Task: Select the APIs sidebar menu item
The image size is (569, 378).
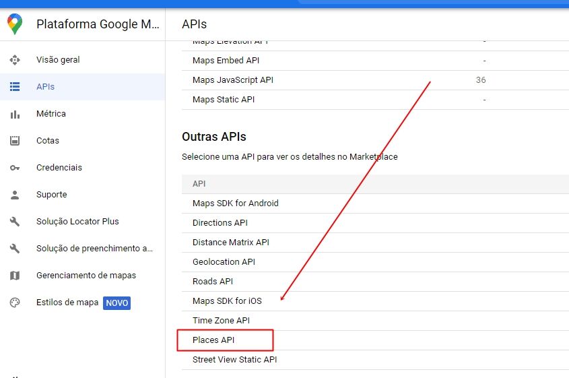Action: click(x=82, y=87)
